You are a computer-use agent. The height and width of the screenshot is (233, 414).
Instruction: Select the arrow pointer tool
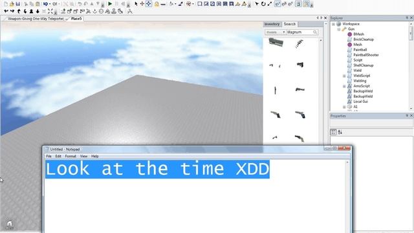(x=136, y=4)
